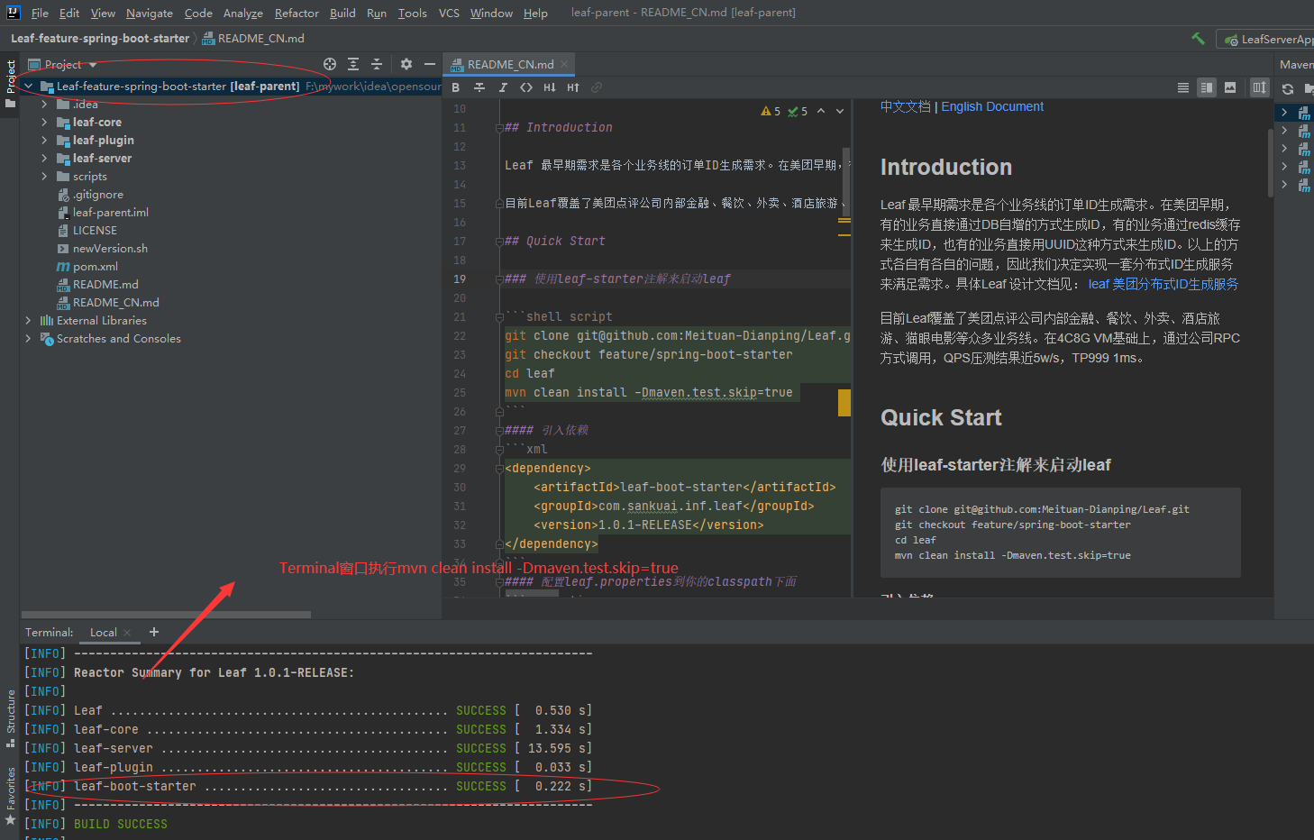Click the green Build Project hammer icon

click(1198, 39)
